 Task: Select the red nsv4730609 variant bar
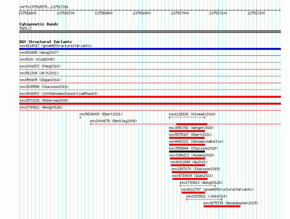tap(190, 179)
